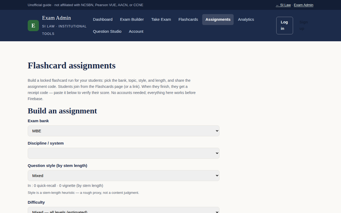Click the 'Discipline / system' label
The image size is (341, 213).
click(x=46, y=143)
